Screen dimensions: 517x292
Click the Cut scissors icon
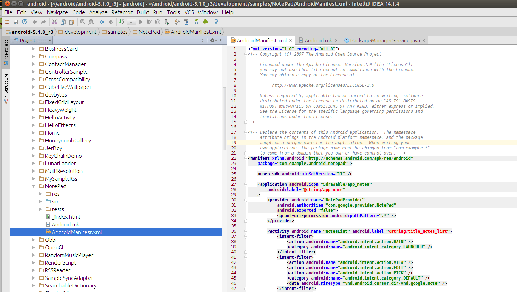coord(54,22)
